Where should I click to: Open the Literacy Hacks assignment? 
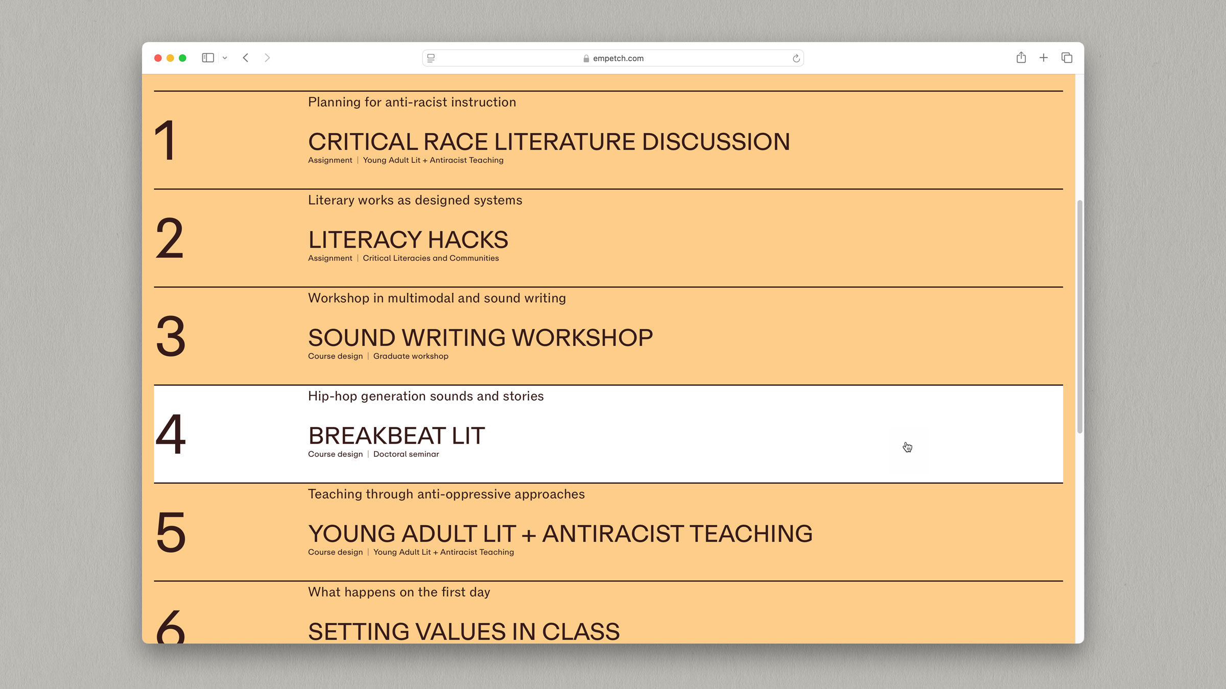tap(408, 240)
